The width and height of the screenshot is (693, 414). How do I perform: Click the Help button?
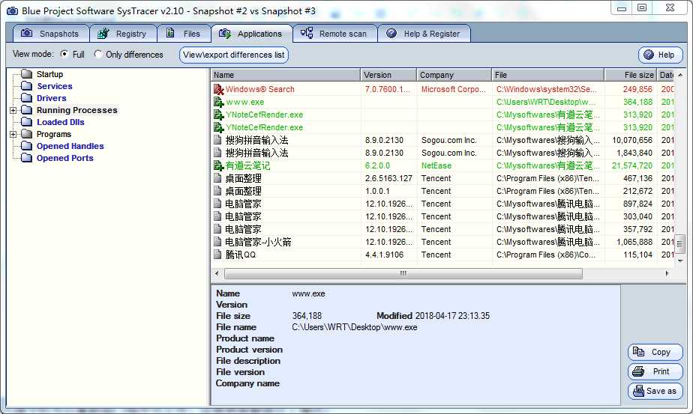[x=660, y=55]
